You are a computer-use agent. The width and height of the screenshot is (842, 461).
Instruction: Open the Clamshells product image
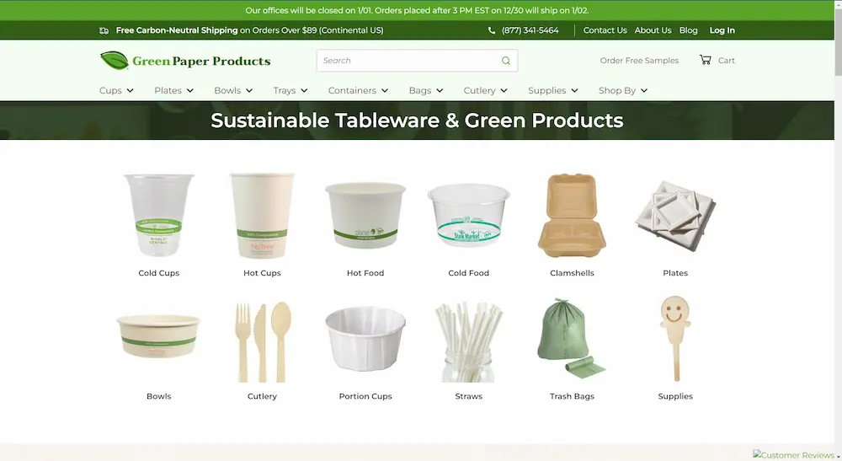point(572,215)
